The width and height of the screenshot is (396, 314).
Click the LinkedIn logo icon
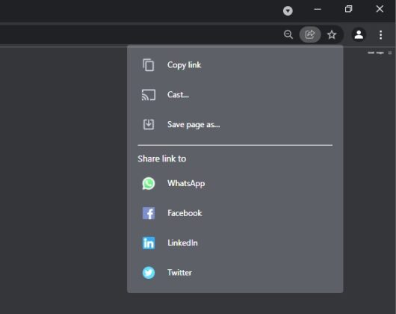pos(149,243)
